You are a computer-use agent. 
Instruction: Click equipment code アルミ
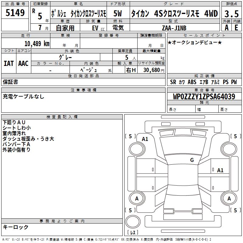[x=216, y=82]
